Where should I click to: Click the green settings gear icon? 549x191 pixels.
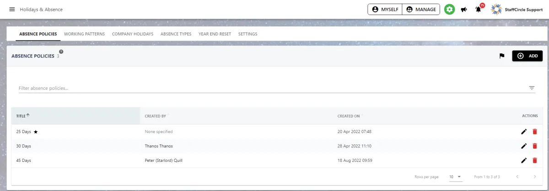point(450,9)
